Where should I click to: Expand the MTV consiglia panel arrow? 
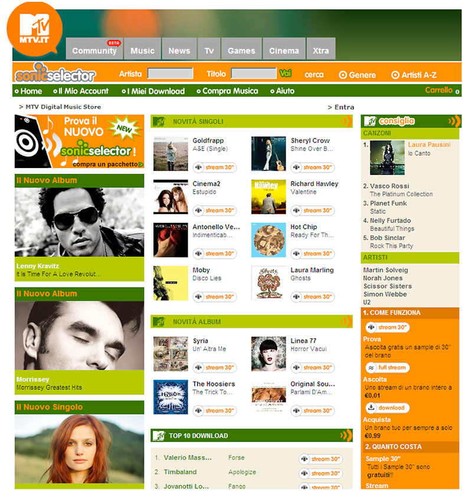454,121
